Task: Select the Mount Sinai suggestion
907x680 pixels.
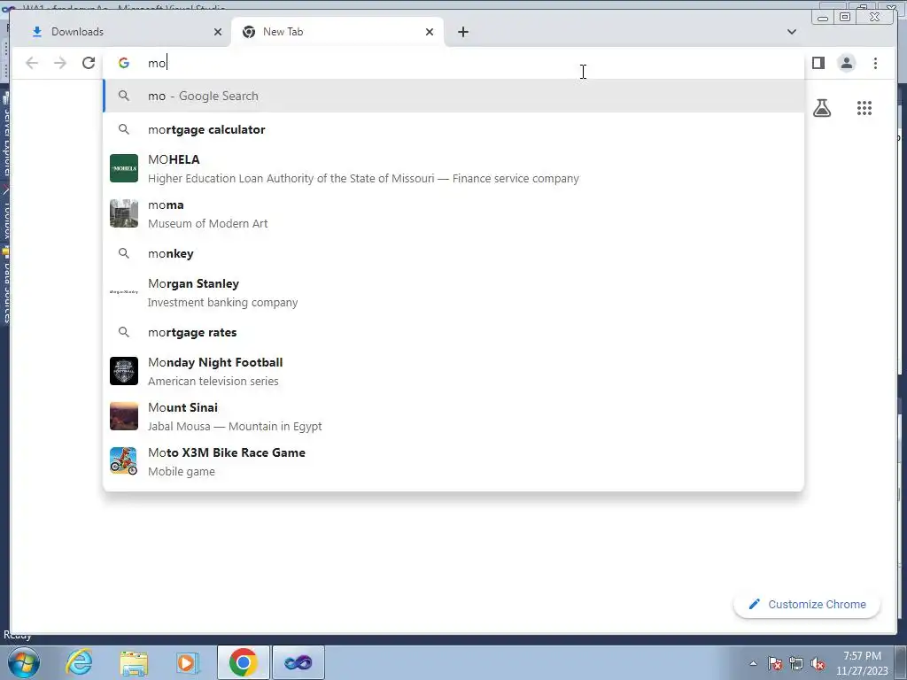Action: 453,416
